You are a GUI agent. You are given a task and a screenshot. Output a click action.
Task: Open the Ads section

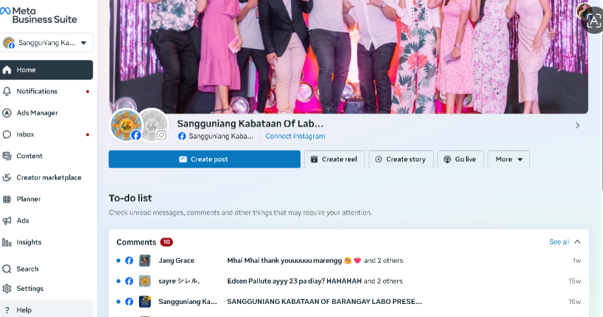click(x=46, y=220)
